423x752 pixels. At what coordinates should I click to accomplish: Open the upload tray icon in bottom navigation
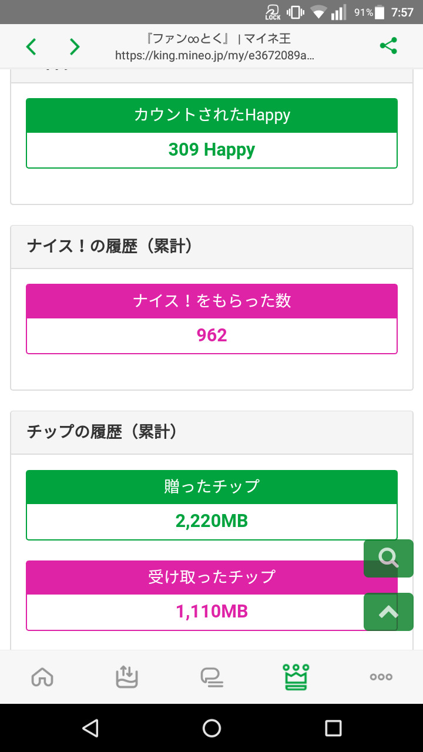pos(127,677)
